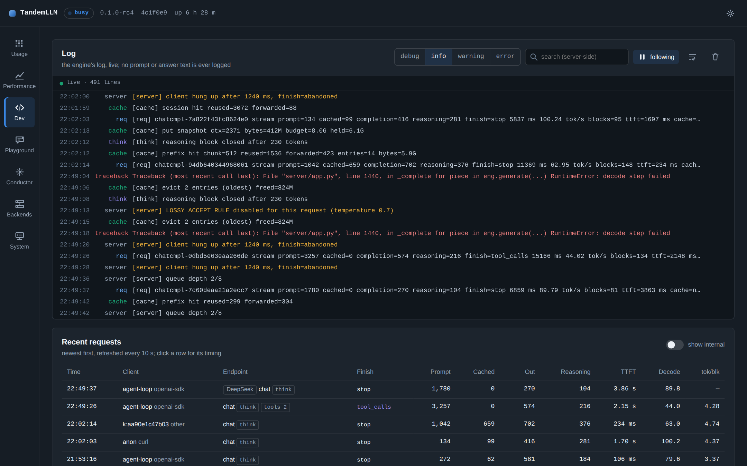The width and height of the screenshot is (747, 466).
Task: Click the tool_calls finish value
Action: click(374, 407)
